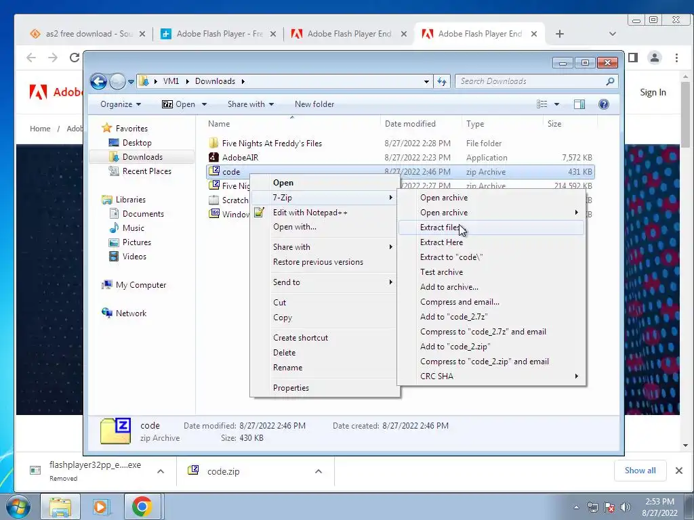Expand the CRC SHA submenu
694x520 pixels.
pyautogui.click(x=576, y=376)
